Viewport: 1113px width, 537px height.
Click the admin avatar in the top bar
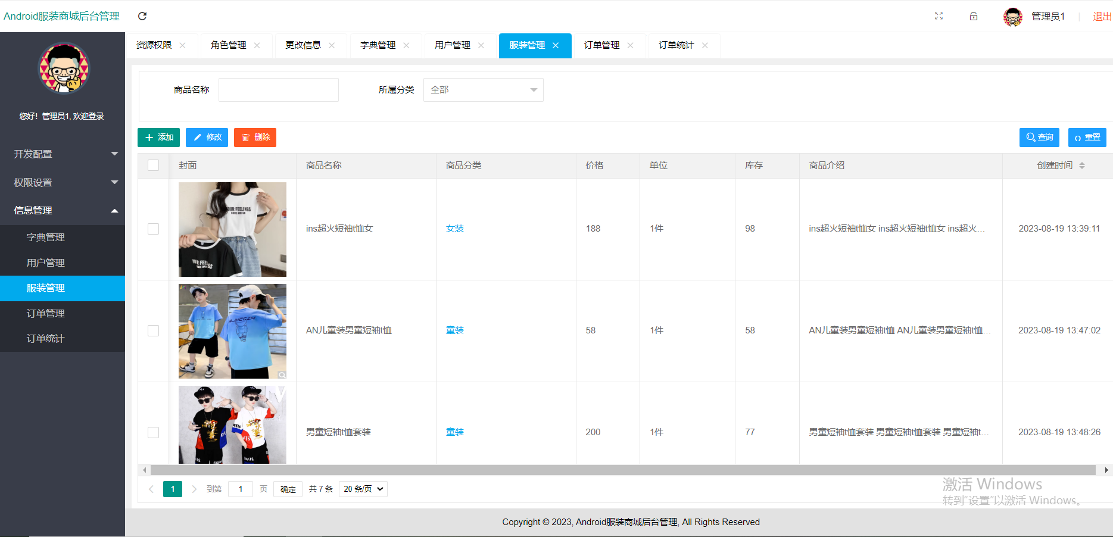coord(1013,16)
